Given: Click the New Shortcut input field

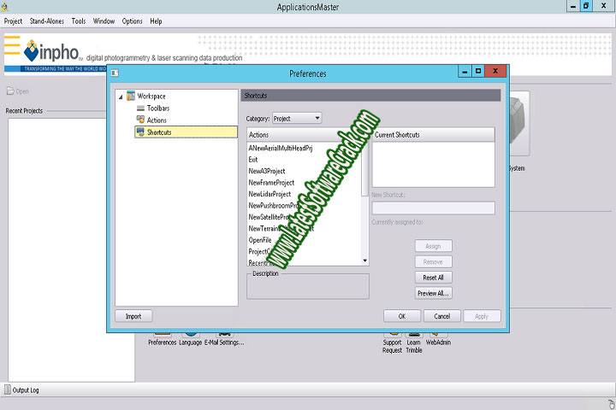Looking at the screenshot, I should [433, 208].
